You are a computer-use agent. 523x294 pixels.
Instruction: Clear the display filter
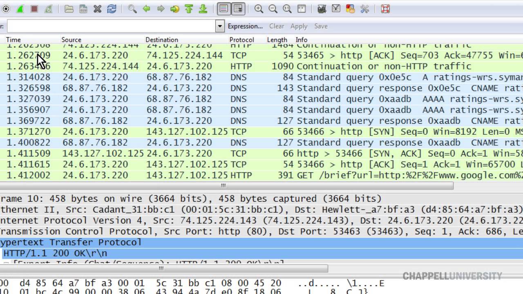277,26
